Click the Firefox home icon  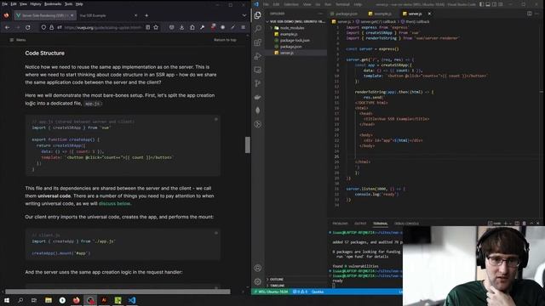[192, 27]
